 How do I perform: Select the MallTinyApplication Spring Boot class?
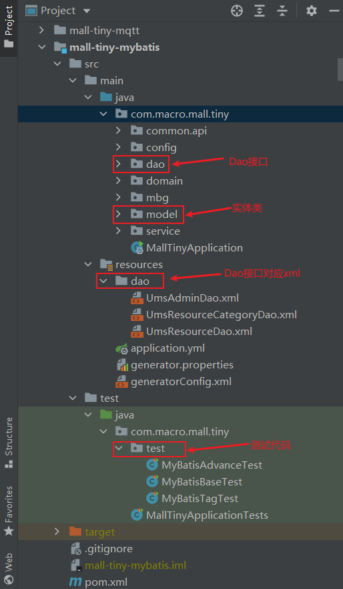click(187, 248)
